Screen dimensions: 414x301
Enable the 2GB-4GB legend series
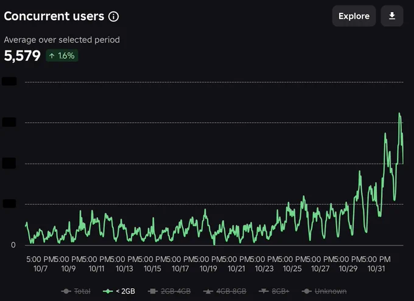[169, 291]
